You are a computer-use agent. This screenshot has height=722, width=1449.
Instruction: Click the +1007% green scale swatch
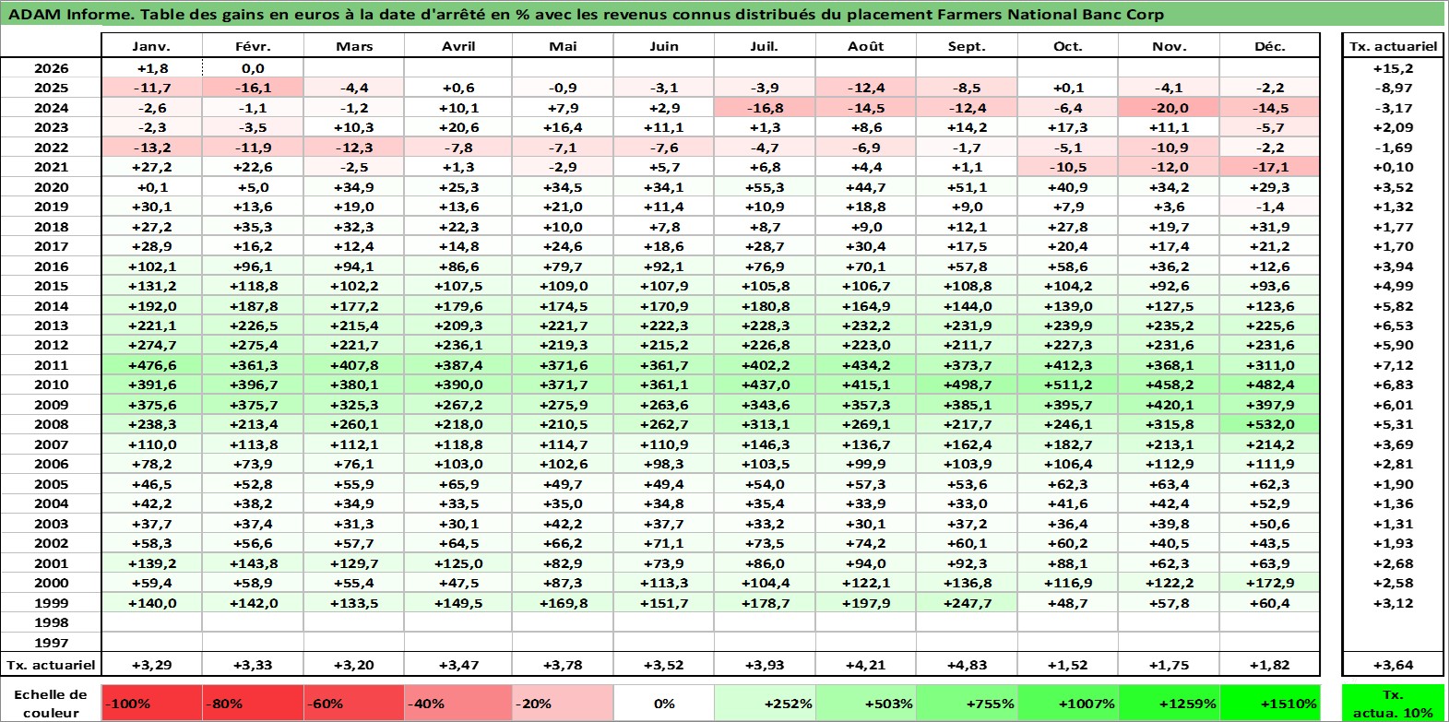point(1067,703)
